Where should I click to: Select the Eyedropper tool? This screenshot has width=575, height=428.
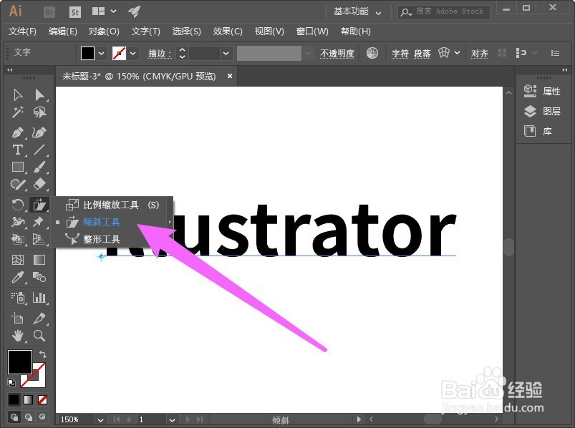(17, 277)
